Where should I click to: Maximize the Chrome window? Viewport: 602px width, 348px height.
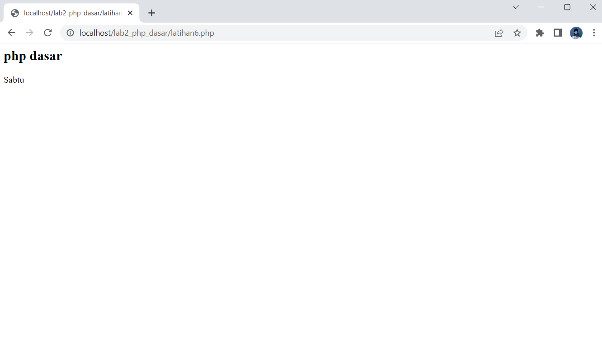pyautogui.click(x=567, y=7)
